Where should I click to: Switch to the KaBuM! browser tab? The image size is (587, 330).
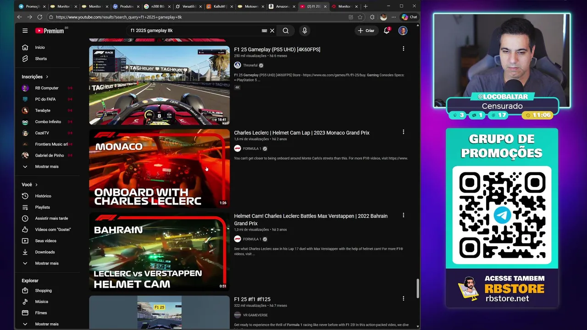[x=220, y=6]
